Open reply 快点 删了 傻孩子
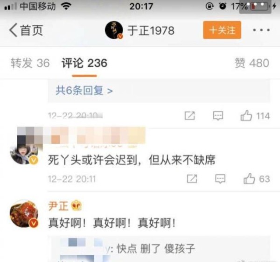Viewport: 280px width, 262px height. (x=155, y=248)
